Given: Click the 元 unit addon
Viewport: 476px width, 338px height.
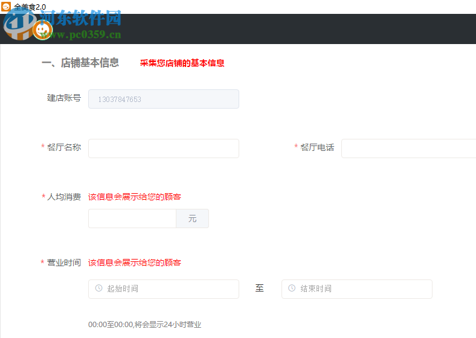Looking at the screenshot, I should (193, 218).
